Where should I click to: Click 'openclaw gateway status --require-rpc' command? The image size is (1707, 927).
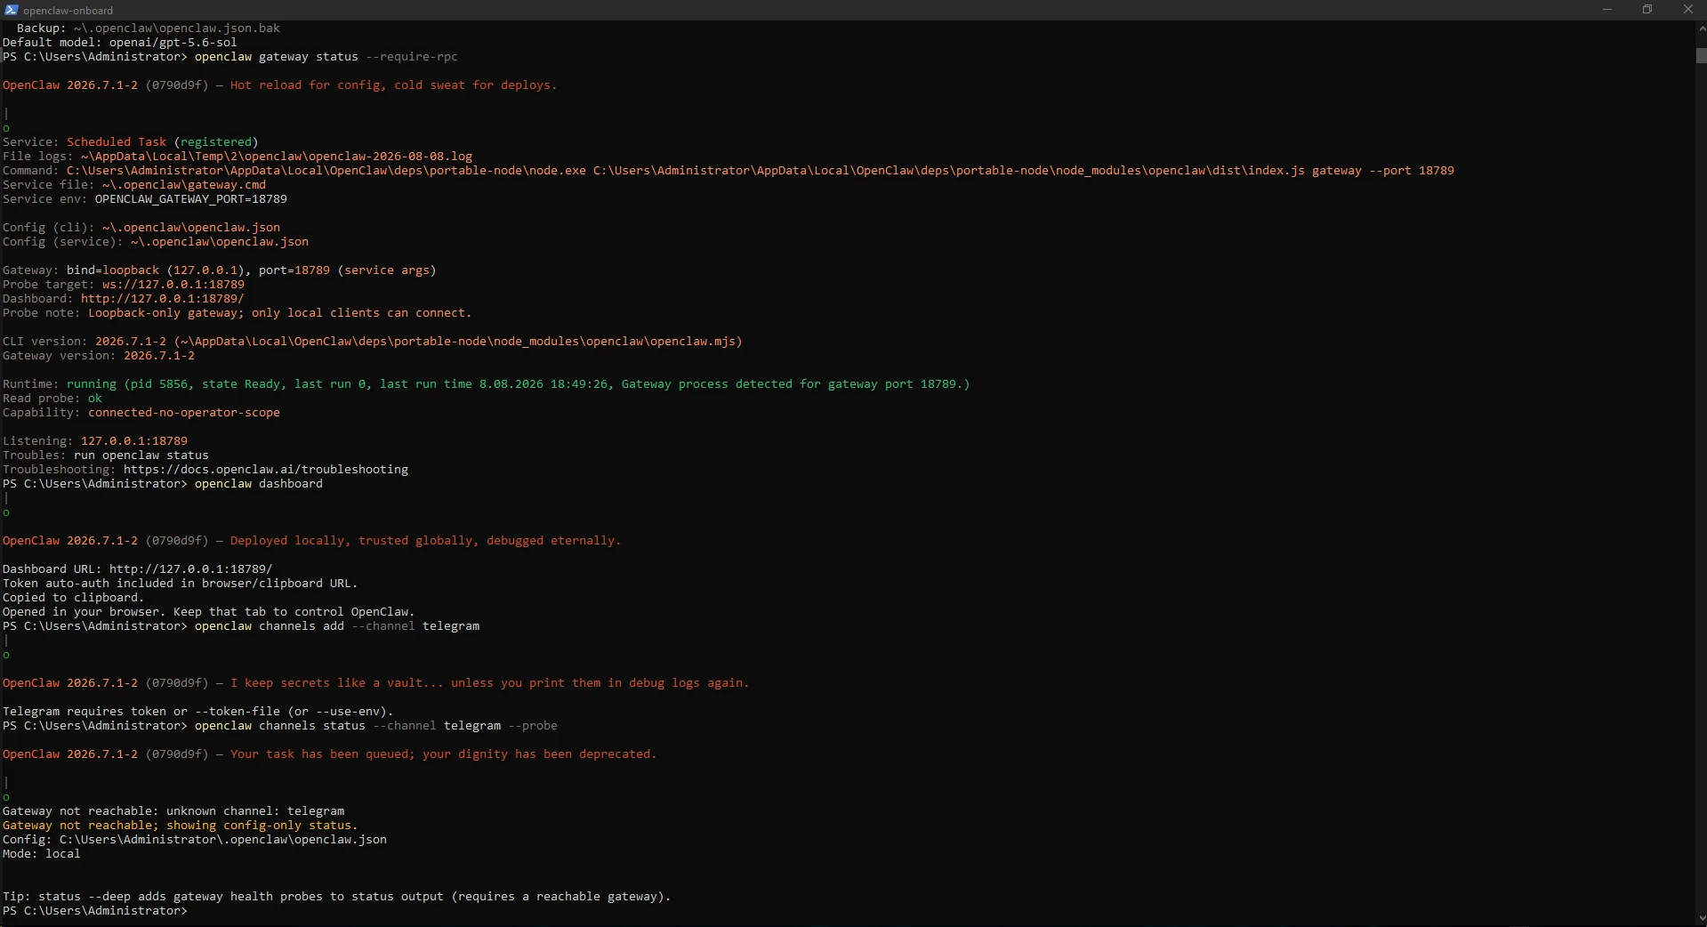[326, 57]
